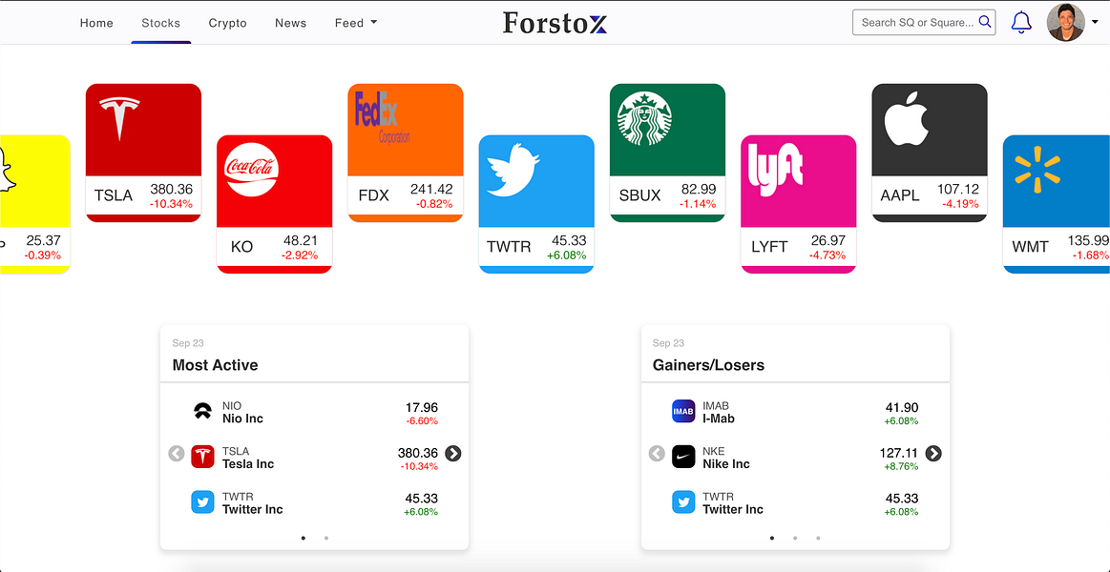Click the Most Active heading
This screenshot has width=1110, height=572.
[x=215, y=365]
